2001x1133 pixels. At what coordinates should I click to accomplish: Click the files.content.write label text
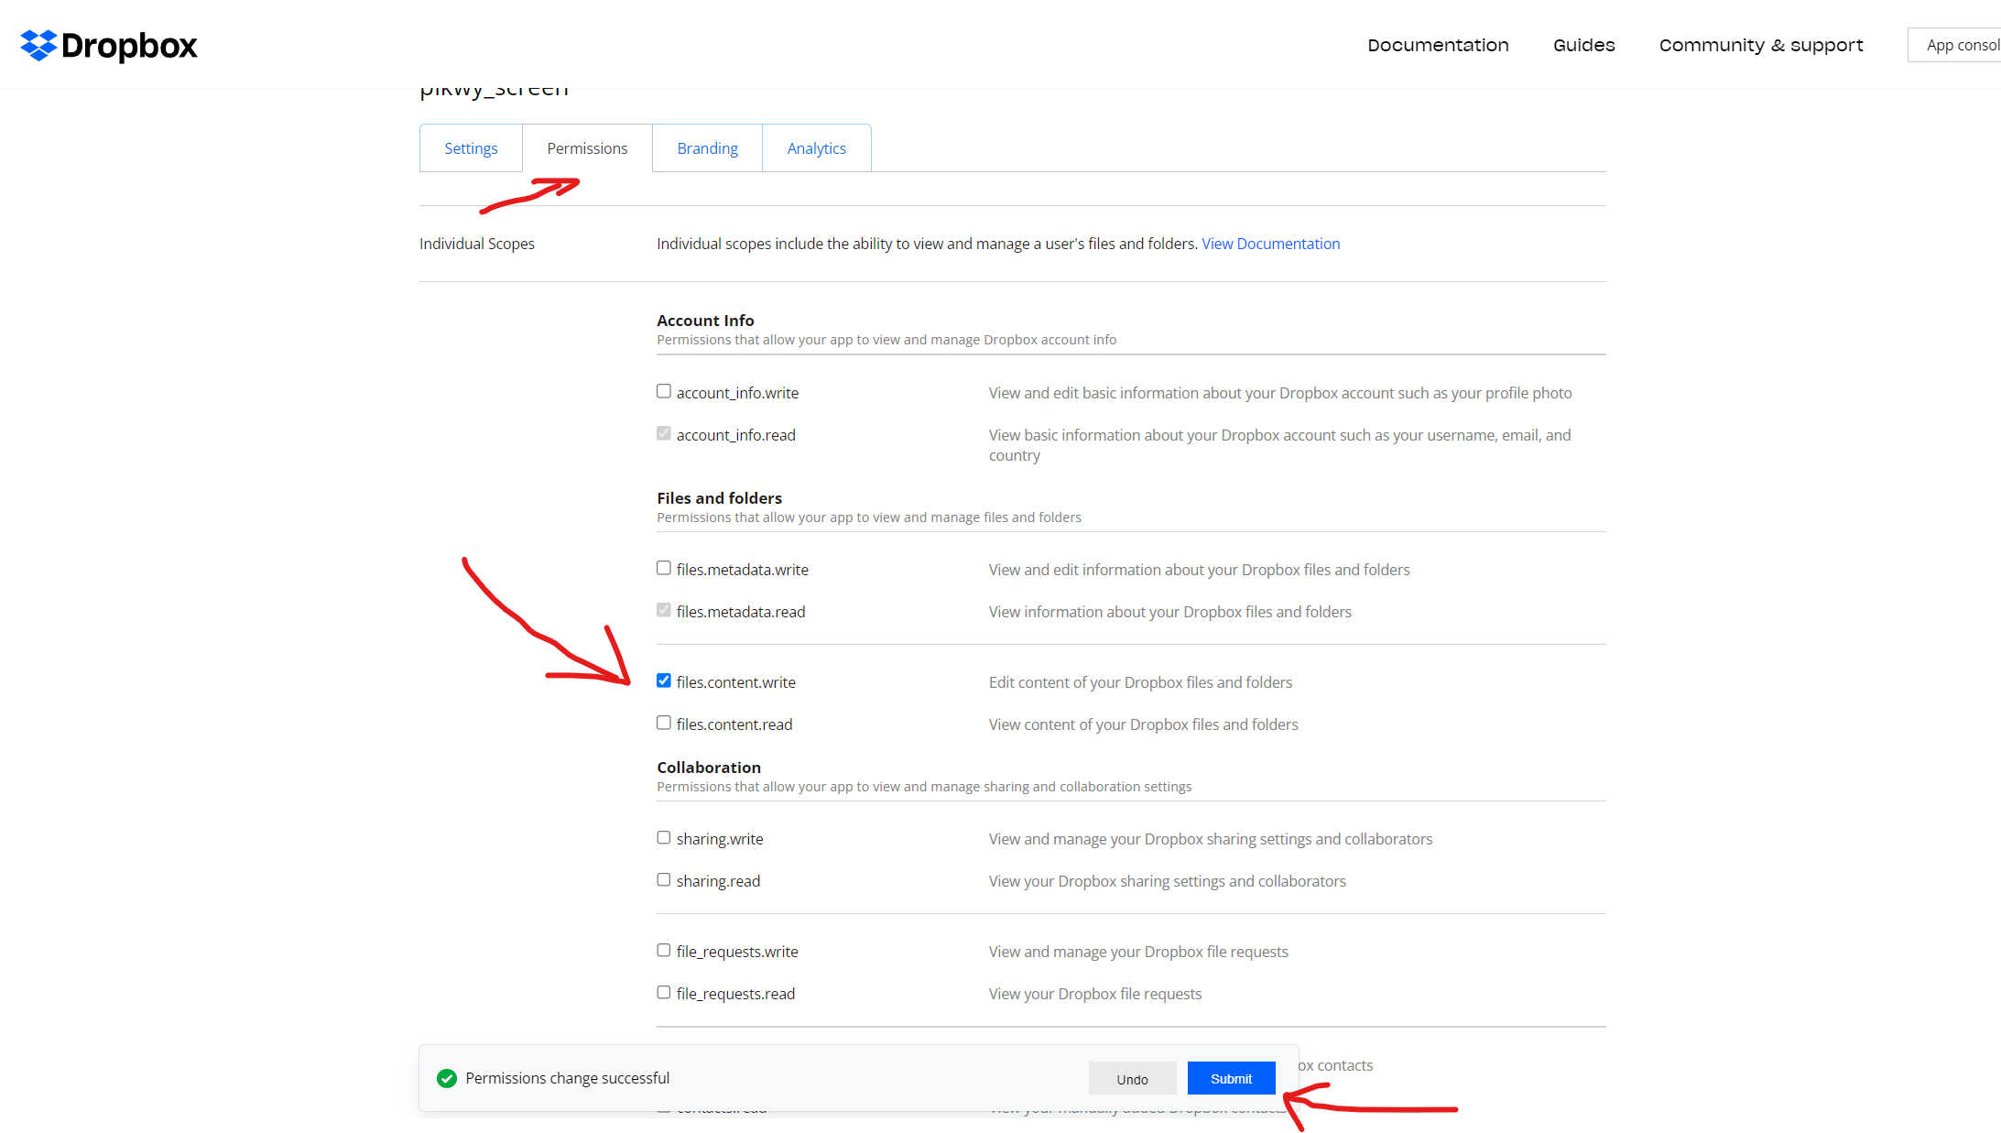(x=736, y=682)
